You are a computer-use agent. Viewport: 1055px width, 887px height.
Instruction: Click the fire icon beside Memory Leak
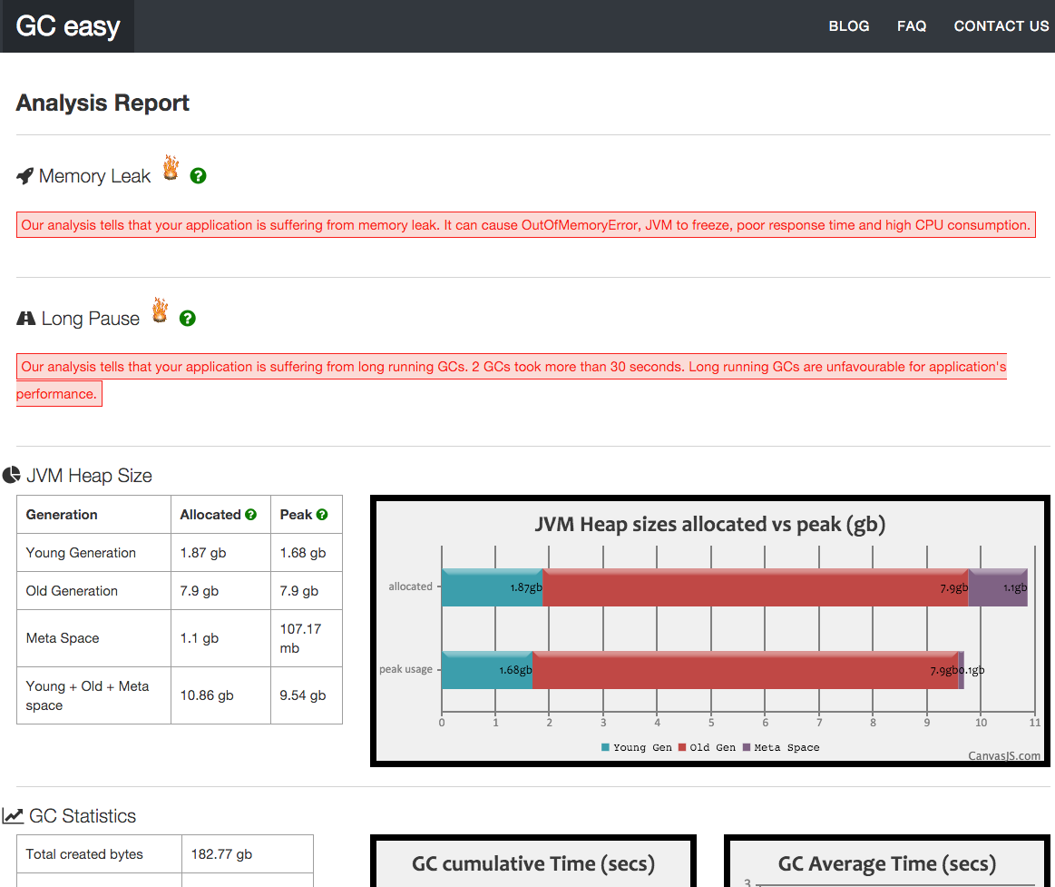(171, 169)
